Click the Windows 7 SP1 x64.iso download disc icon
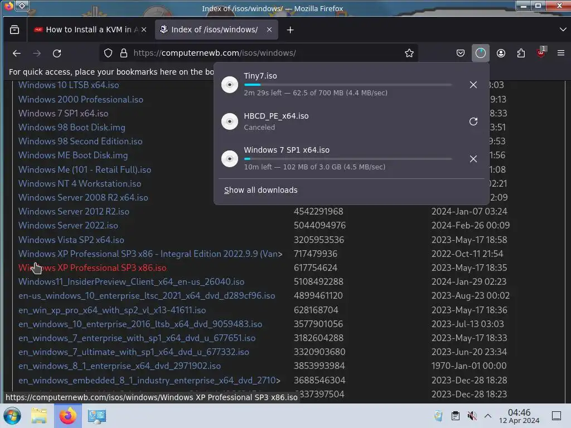This screenshot has width=571, height=428. coord(230,159)
